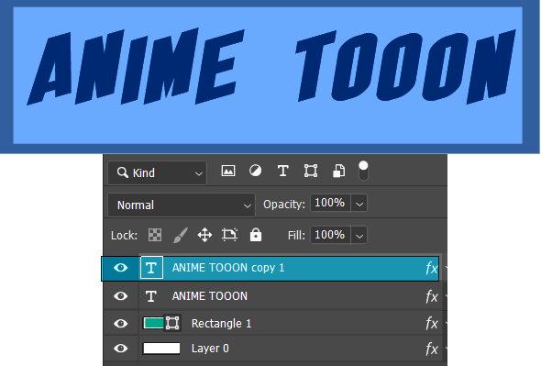
Task: Lock all padlock icon
Action: [x=256, y=235]
